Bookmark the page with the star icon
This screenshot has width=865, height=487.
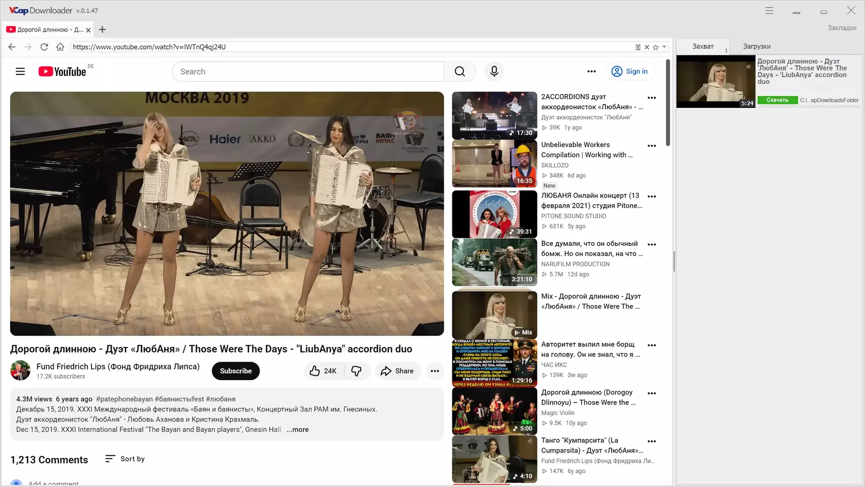(x=656, y=47)
